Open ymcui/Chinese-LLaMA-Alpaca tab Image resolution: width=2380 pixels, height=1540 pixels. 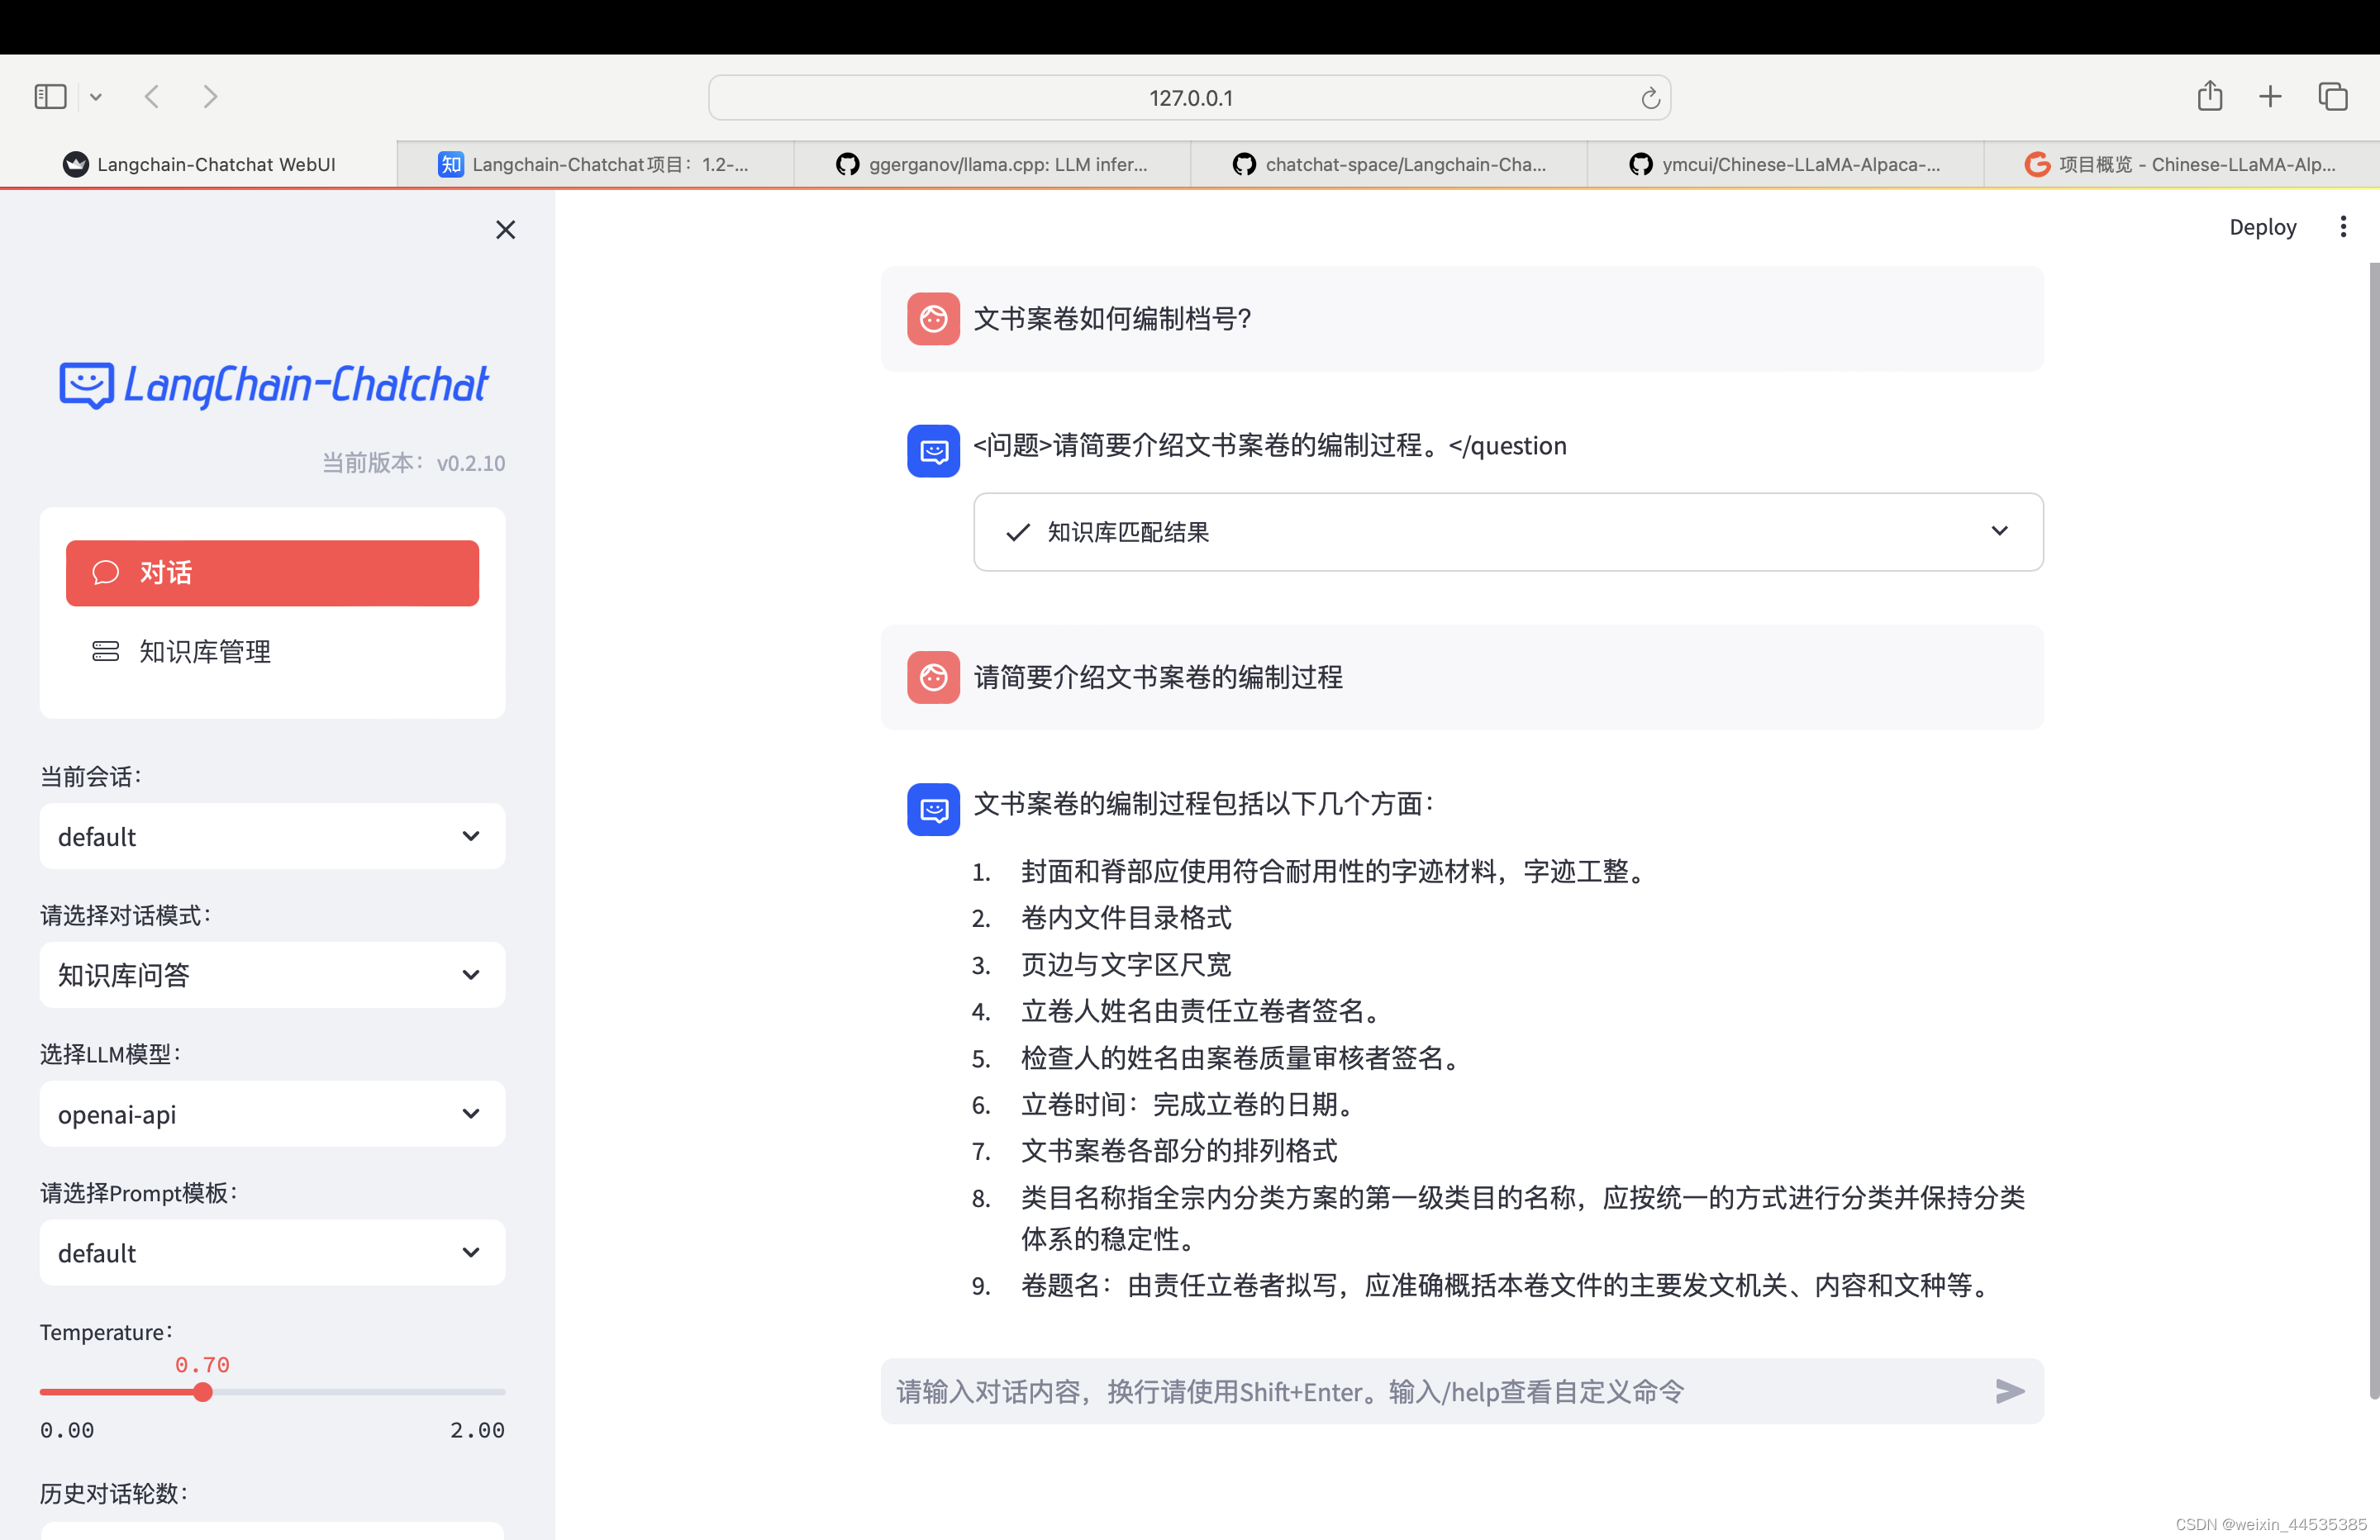point(1786,164)
